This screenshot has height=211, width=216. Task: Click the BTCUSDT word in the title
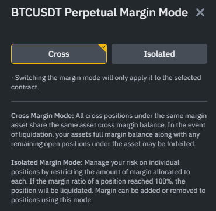coord(37,13)
